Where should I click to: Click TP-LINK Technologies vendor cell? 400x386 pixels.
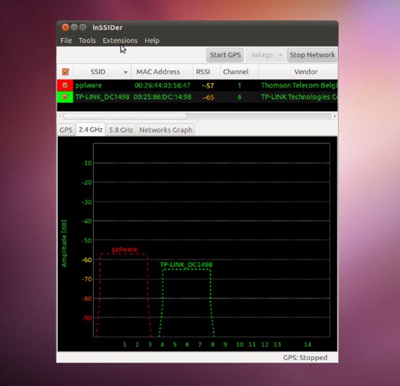click(299, 97)
